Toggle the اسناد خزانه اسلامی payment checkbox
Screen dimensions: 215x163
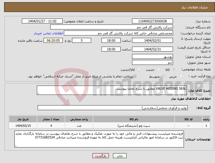tap(136, 76)
